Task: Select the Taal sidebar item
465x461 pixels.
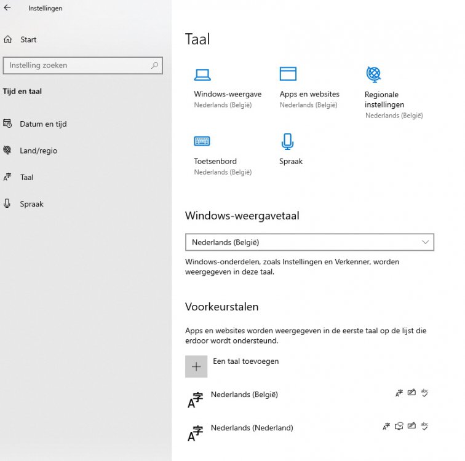Action: coord(26,177)
